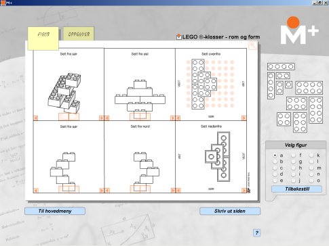Select the 2x2 square LEGO brick
This screenshot has height=246, width=329.
284,119
